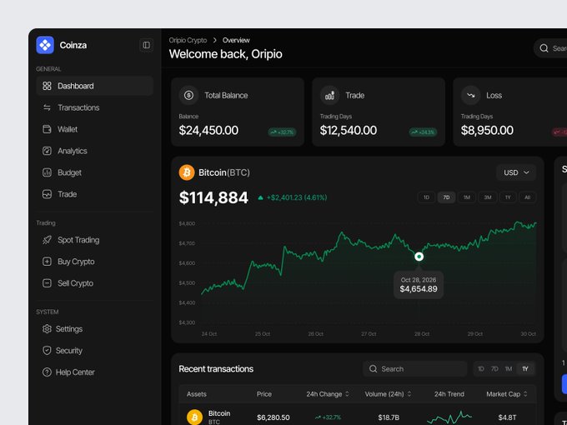Image resolution: width=567 pixels, height=425 pixels.
Task: Click the Wallet icon in sidebar
Action: 47,129
